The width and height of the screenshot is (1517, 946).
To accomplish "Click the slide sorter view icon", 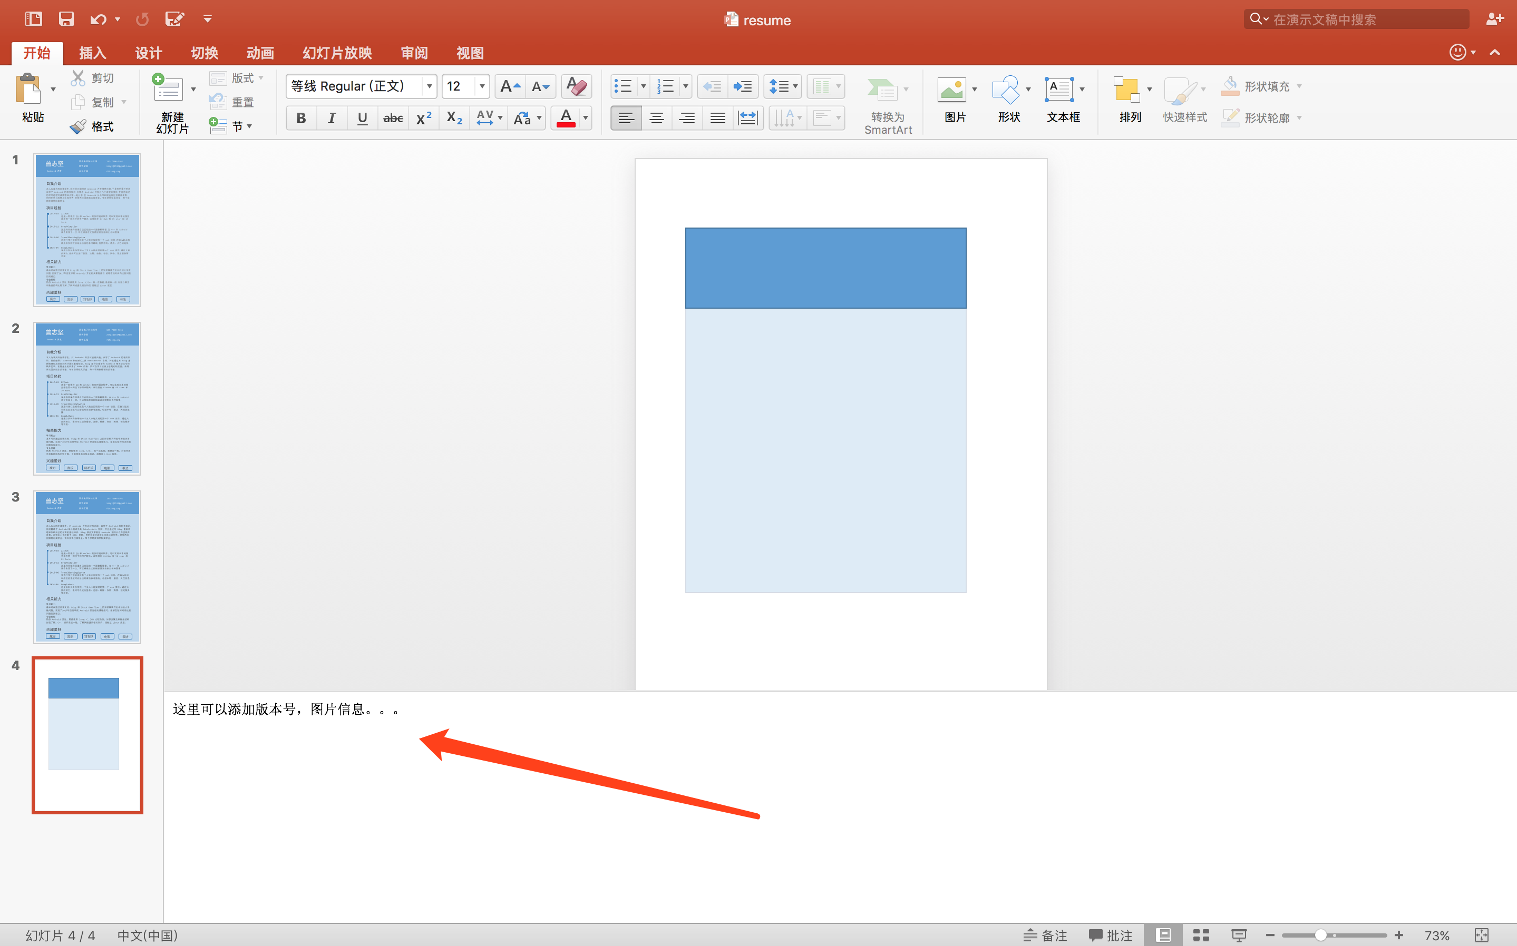I will [x=1200, y=935].
